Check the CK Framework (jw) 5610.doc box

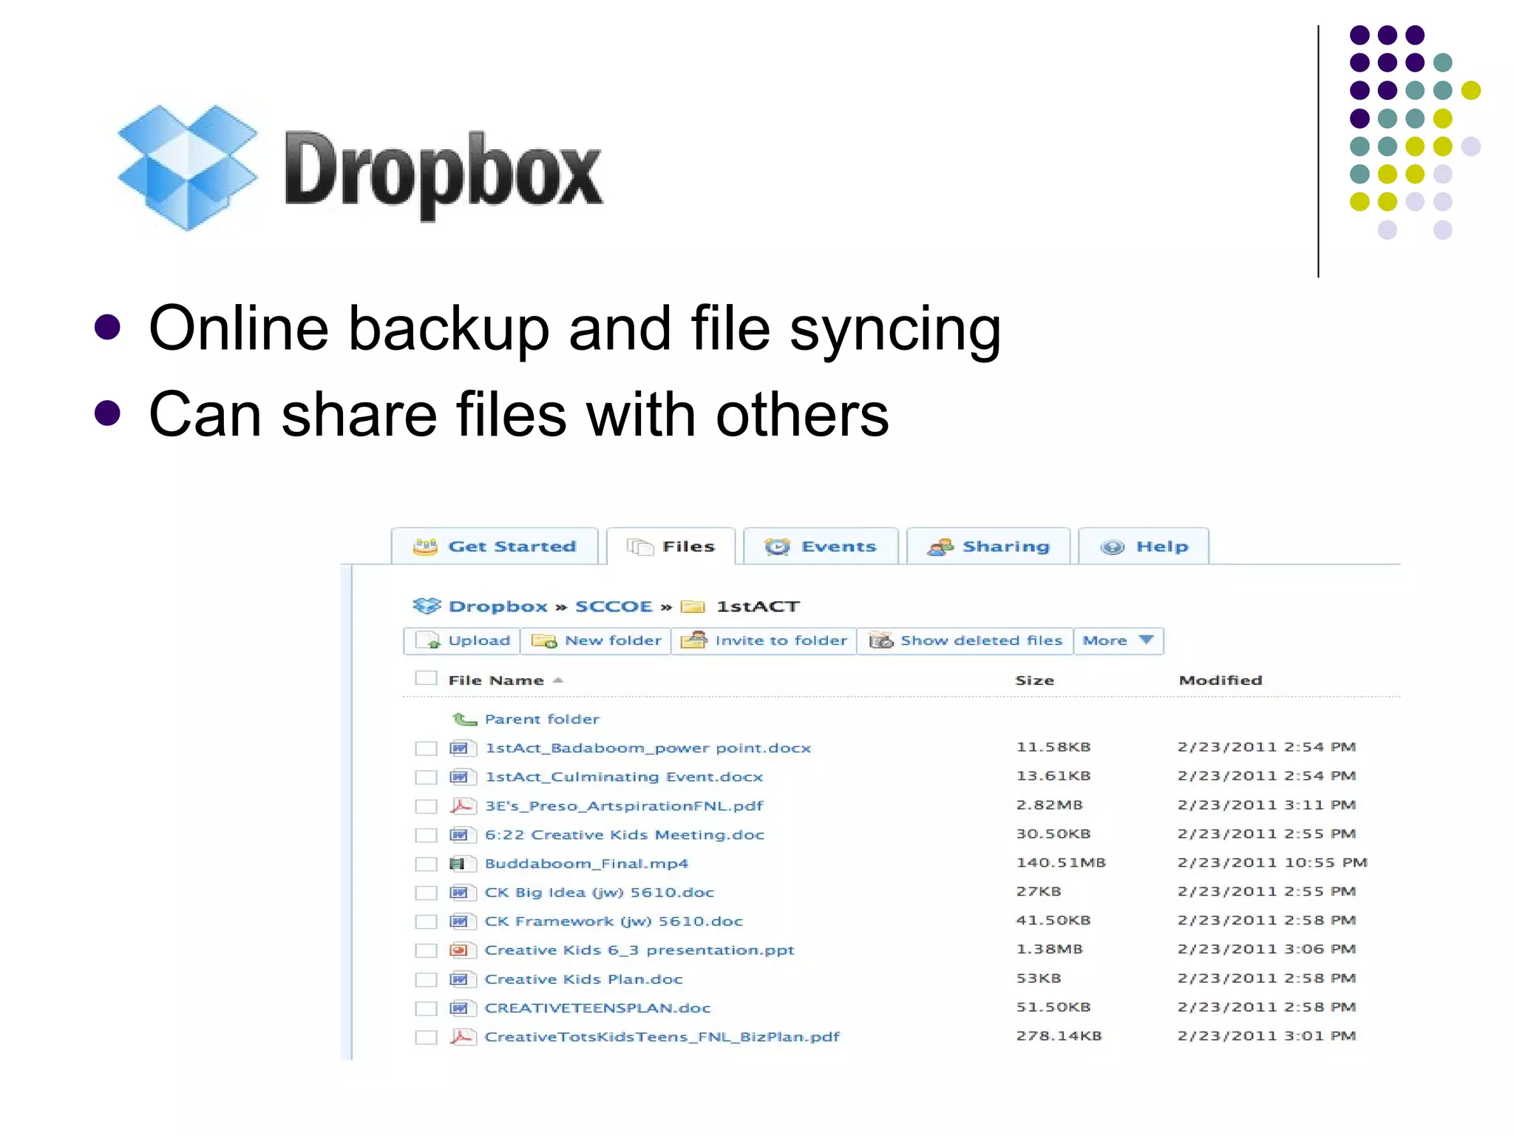[x=426, y=922]
